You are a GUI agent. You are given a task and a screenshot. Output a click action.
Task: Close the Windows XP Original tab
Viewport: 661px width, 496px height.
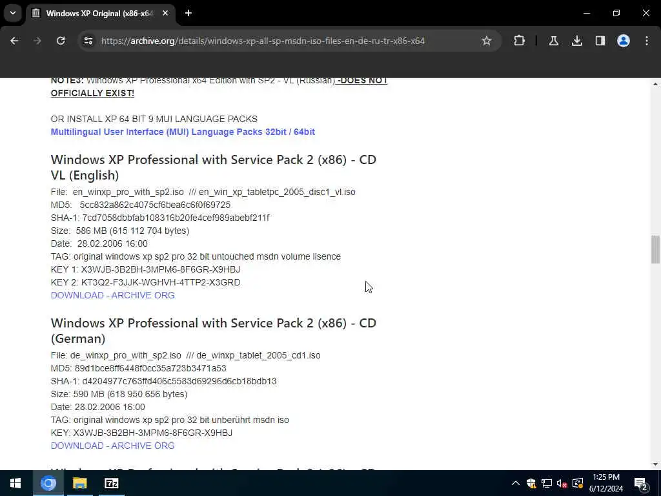click(x=165, y=14)
